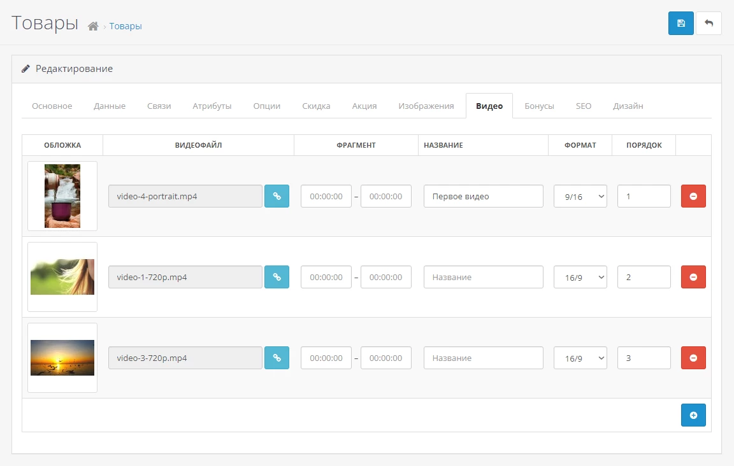Click start time field for video-1-720p.mp4
734x466 pixels.
[326, 277]
